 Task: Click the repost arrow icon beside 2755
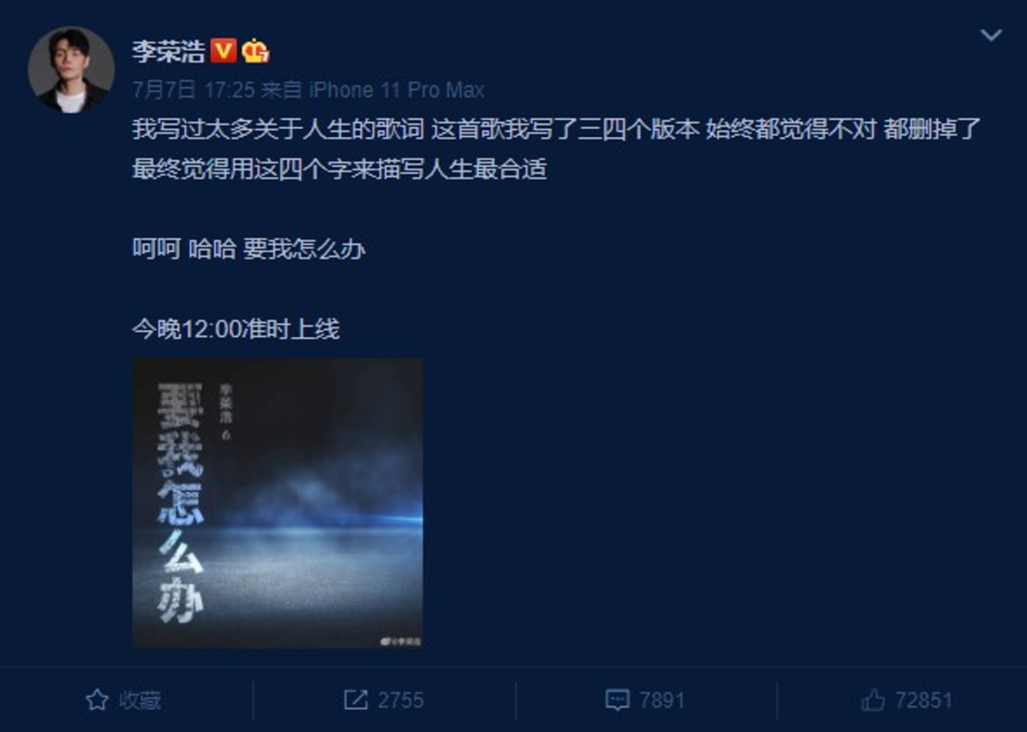[356, 700]
